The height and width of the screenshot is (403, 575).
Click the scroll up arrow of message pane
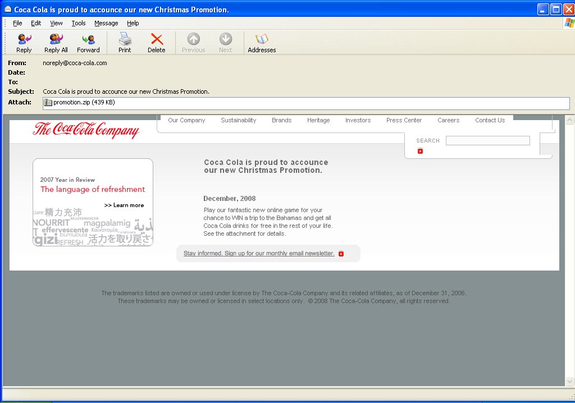tap(569, 120)
